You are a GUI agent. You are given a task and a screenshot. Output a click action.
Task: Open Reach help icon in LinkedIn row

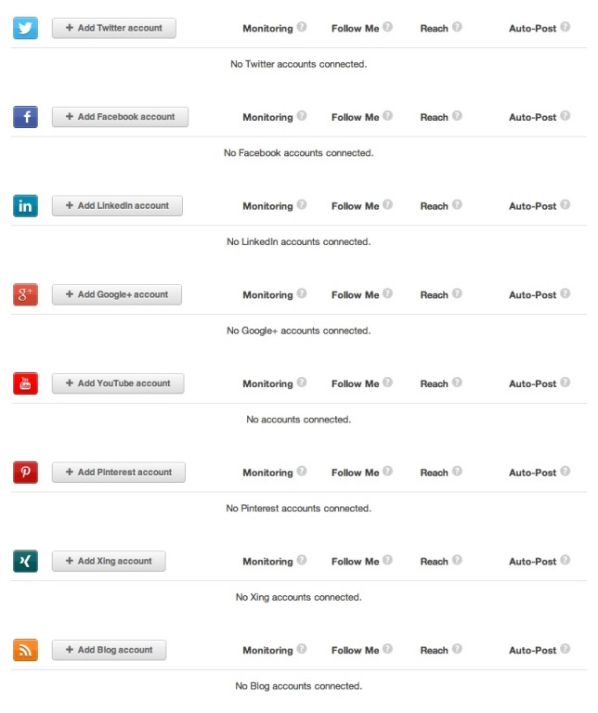pyautogui.click(x=457, y=204)
